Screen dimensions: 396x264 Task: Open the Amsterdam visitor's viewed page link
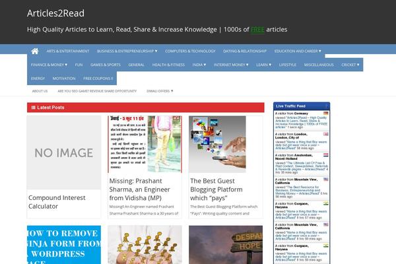(302, 168)
